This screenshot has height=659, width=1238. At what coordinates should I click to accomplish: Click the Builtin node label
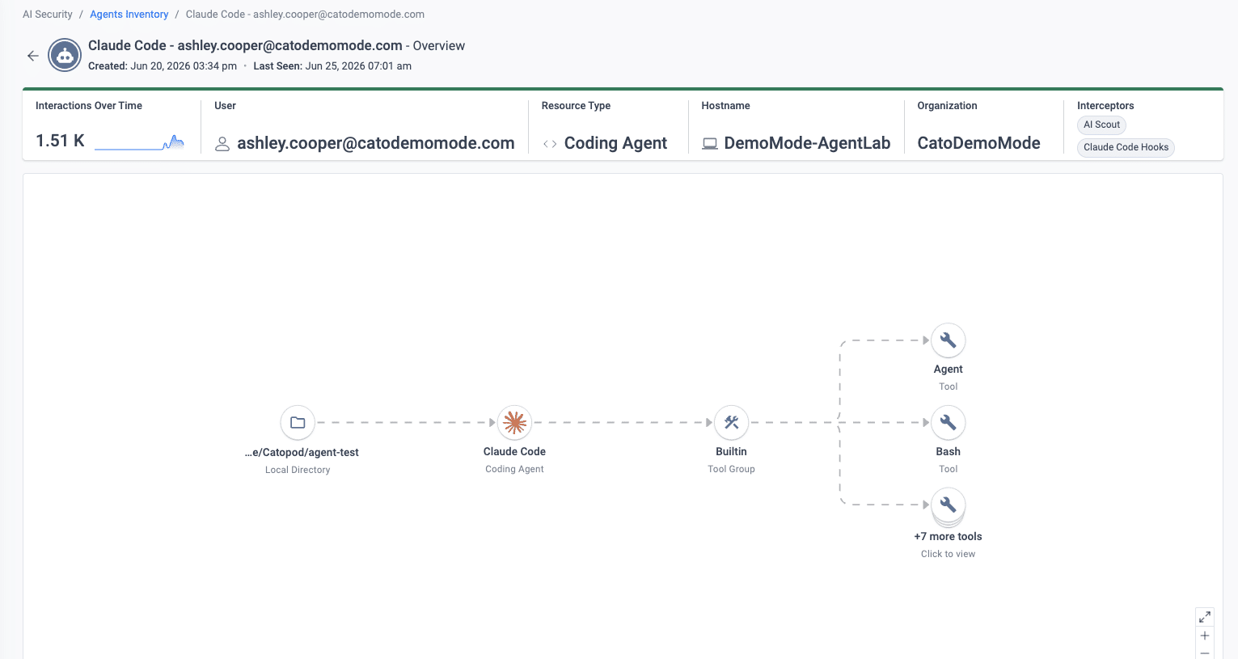(731, 452)
